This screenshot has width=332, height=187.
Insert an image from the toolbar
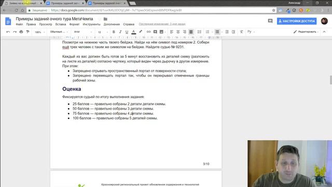161,32
